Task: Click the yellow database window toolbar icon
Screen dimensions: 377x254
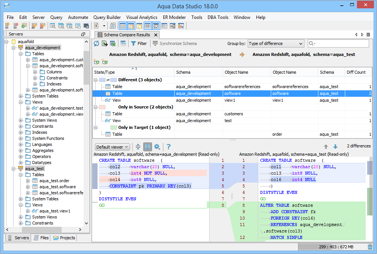Action: coord(139,26)
